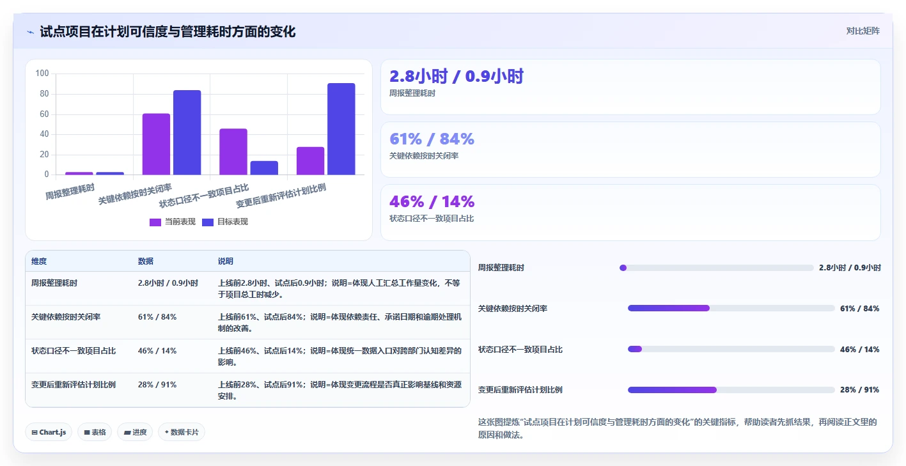Click the 对比矩阵 label in the header
Screen dimensions: 906x466
pyautogui.click(x=863, y=31)
